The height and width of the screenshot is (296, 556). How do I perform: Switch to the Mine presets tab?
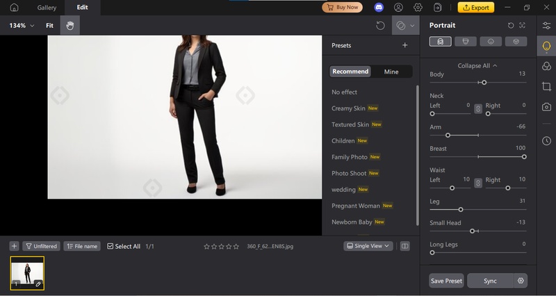pos(391,72)
